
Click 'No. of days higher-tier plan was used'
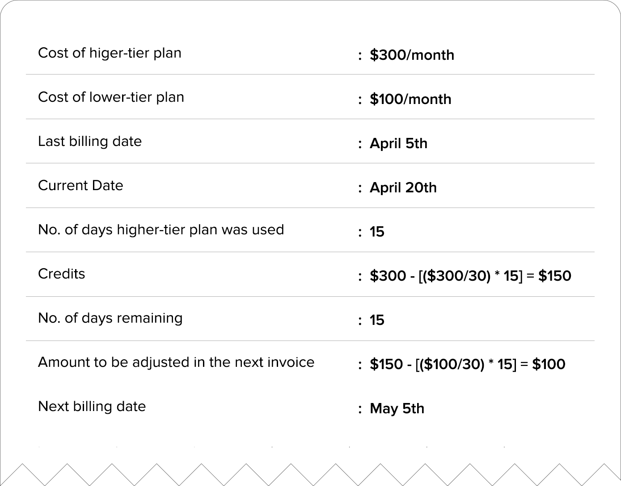[x=161, y=230]
